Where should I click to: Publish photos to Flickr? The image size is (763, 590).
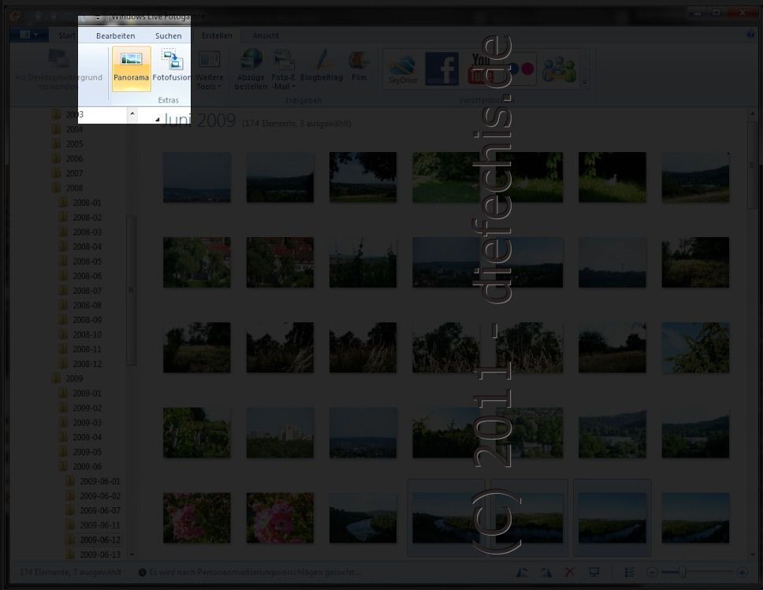(521, 69)
